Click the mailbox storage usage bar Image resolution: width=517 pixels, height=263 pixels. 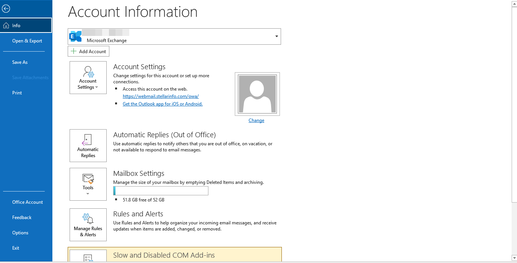point(161,191)
